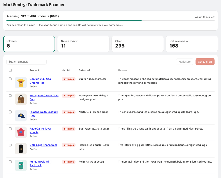Screen dimensions: 221x178
Task: Open the Race Car Pullover Hoodie link
Action: (x=40, y=130)
